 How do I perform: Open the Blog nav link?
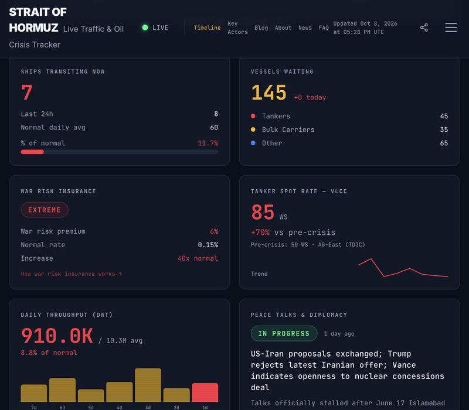point(261,28)
